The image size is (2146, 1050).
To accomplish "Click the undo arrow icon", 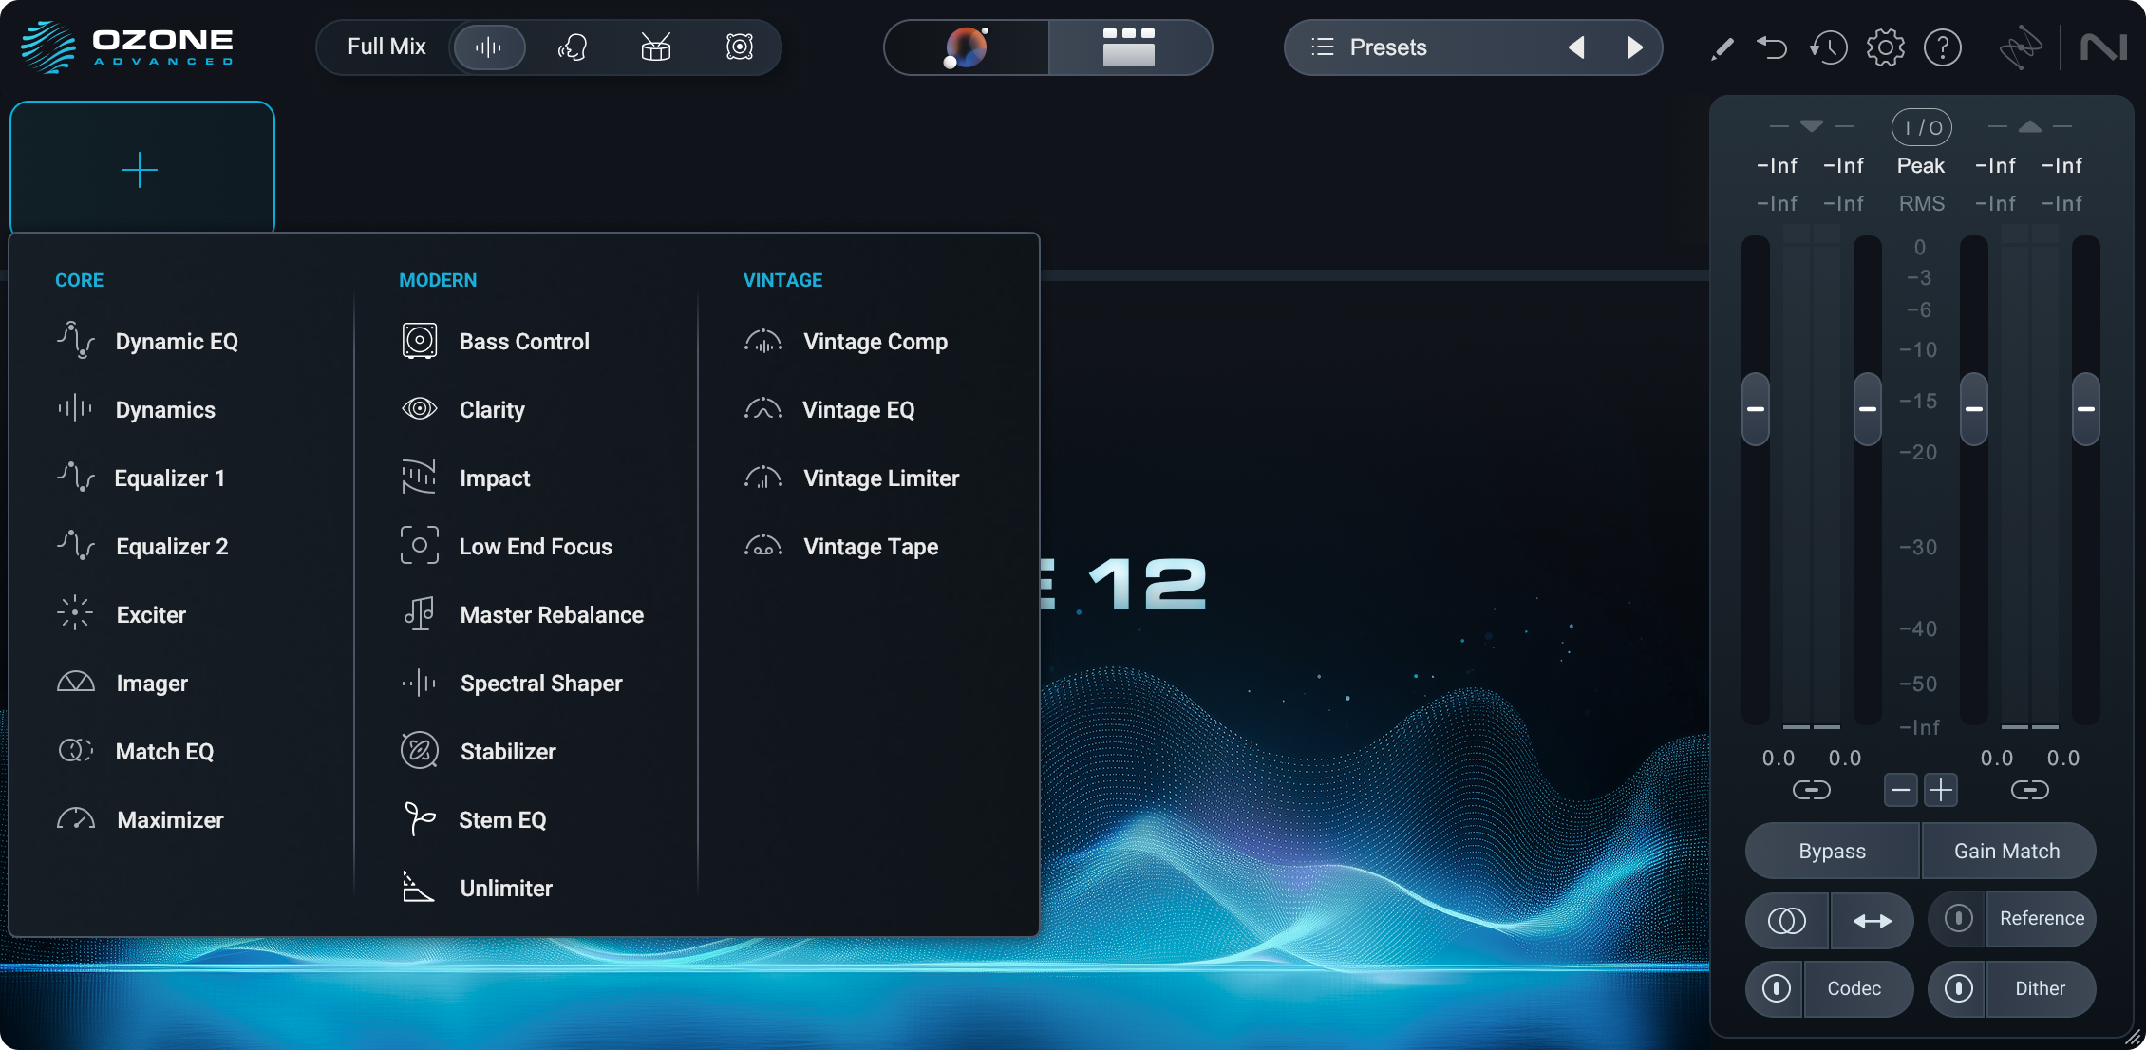I will coord(1772,47).
